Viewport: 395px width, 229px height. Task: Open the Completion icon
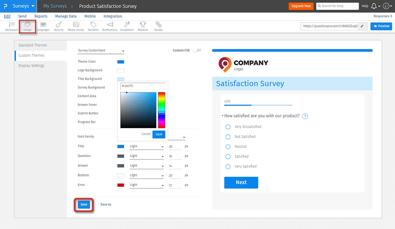127,26
